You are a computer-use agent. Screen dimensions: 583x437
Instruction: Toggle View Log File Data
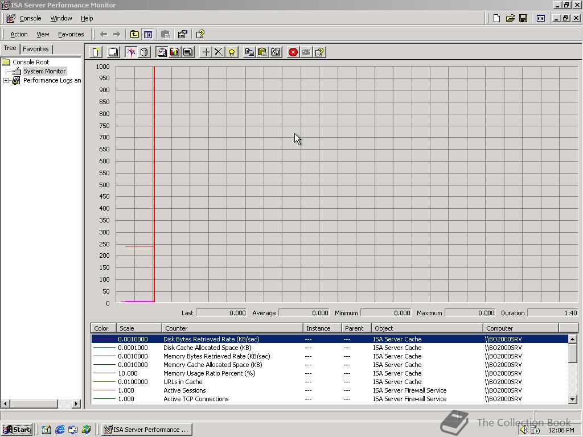144,52
